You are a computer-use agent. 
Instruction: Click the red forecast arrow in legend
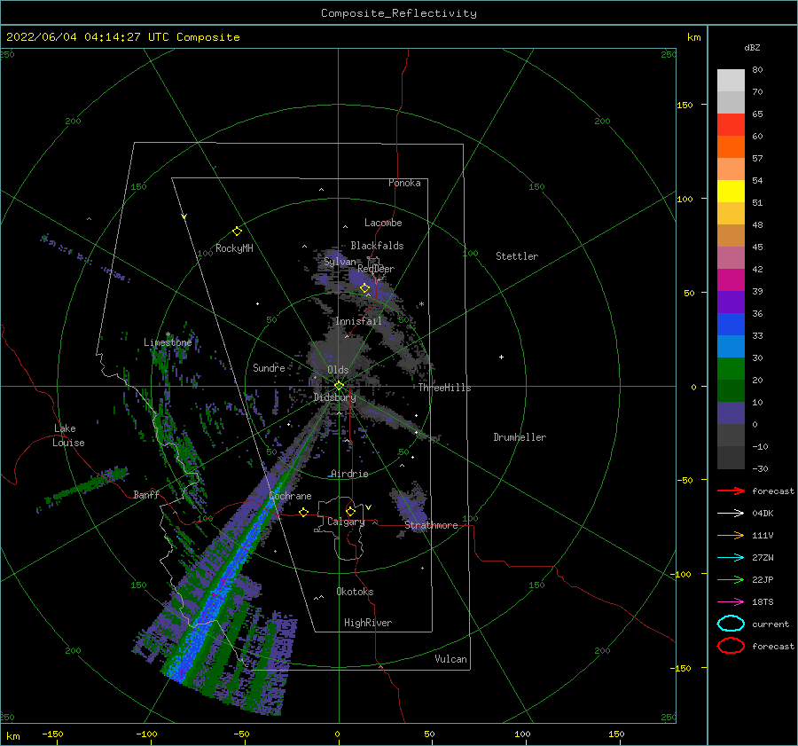(x=731, y=491)
